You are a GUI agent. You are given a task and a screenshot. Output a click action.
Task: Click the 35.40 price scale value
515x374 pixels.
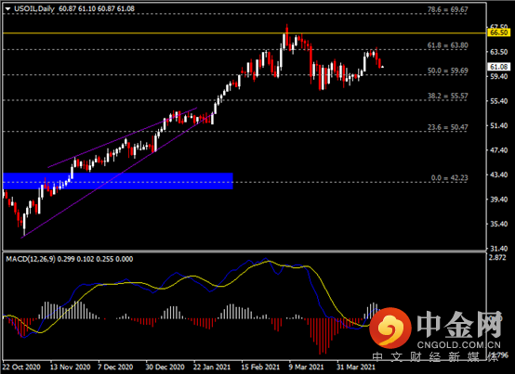(498, 224)
